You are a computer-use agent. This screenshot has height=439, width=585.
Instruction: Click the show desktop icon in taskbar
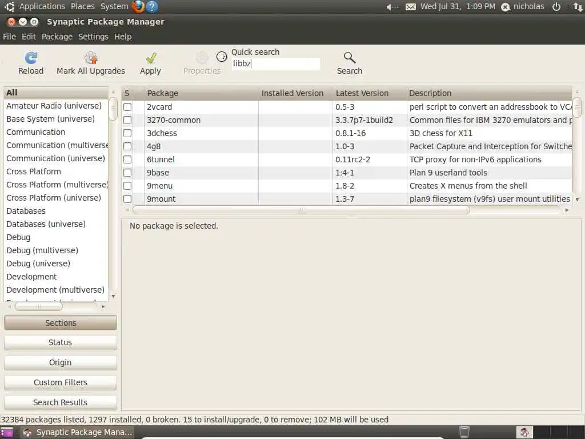pyautogui.click(x=6, y=432)
